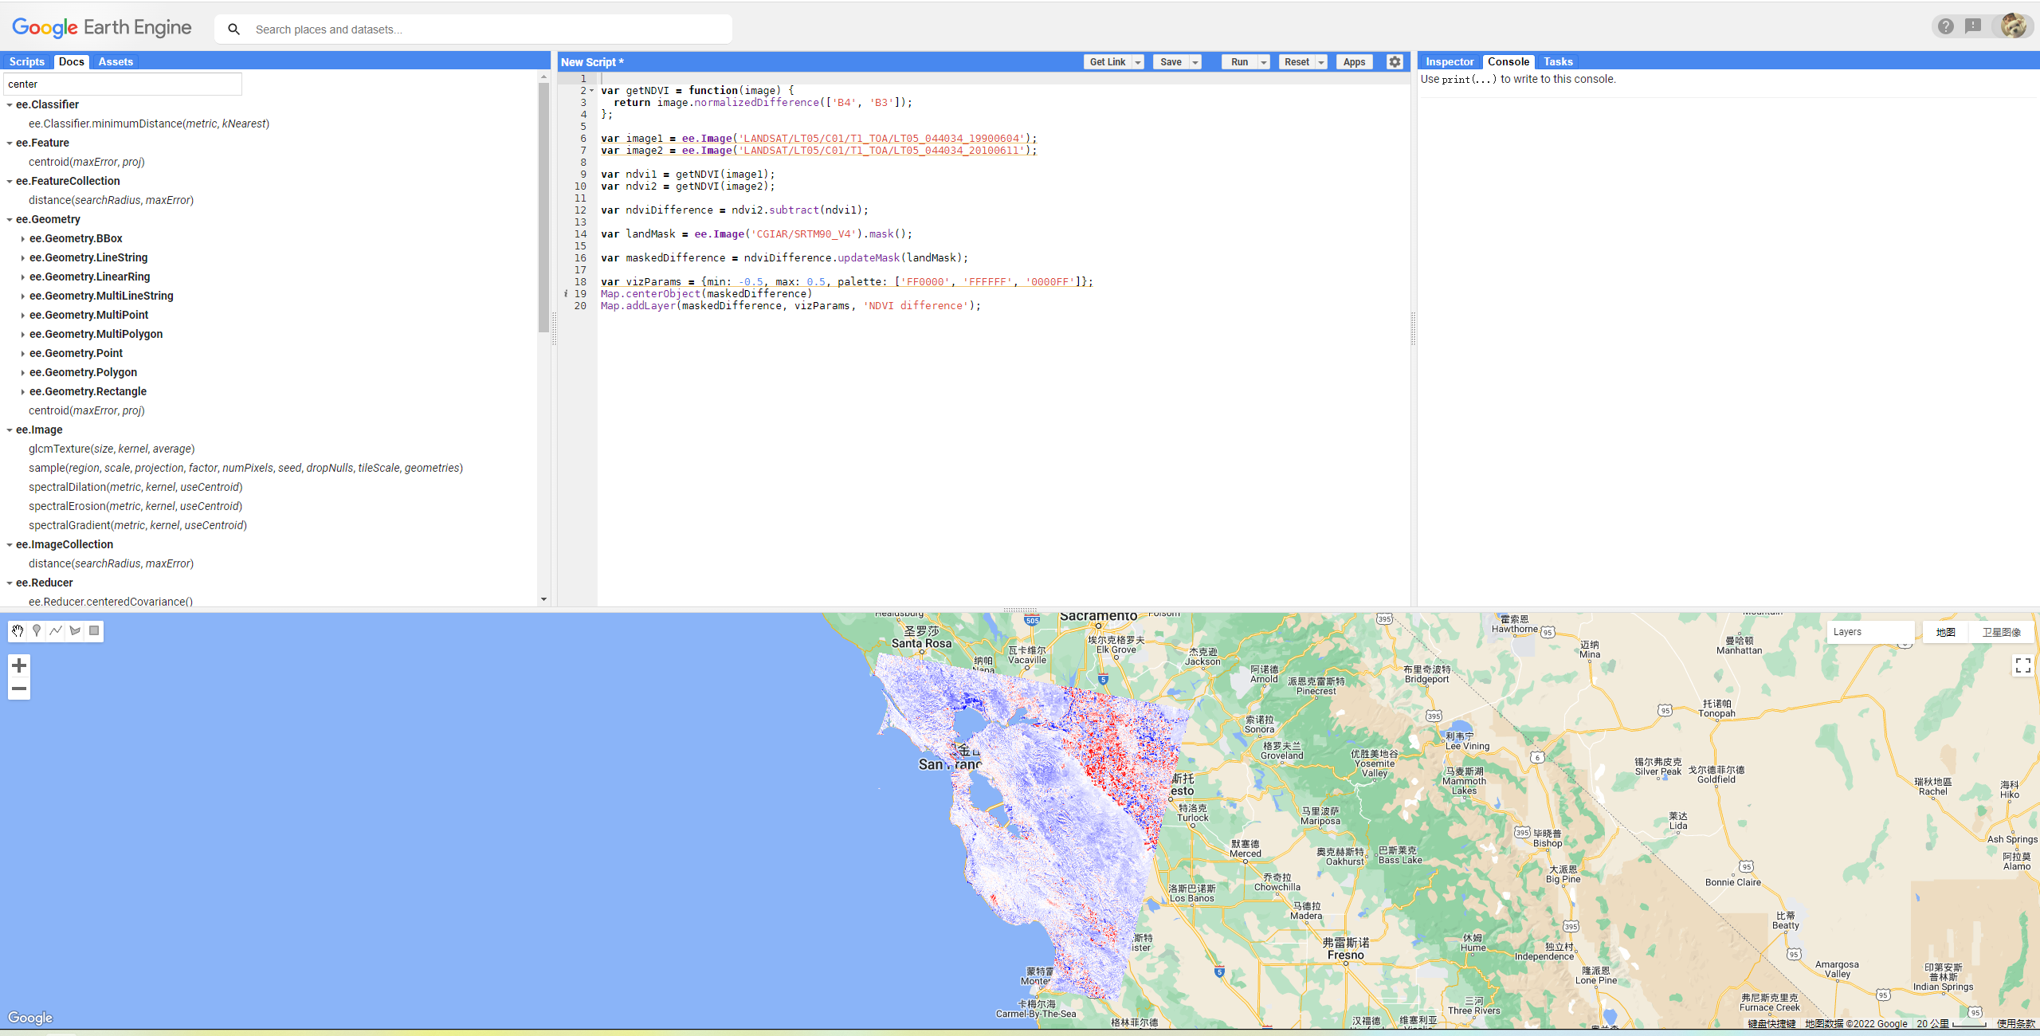2040x1036 pixels.
Task: Switch map to satellite imagery
Action: pyautogui.click(x=2001, y=632)
